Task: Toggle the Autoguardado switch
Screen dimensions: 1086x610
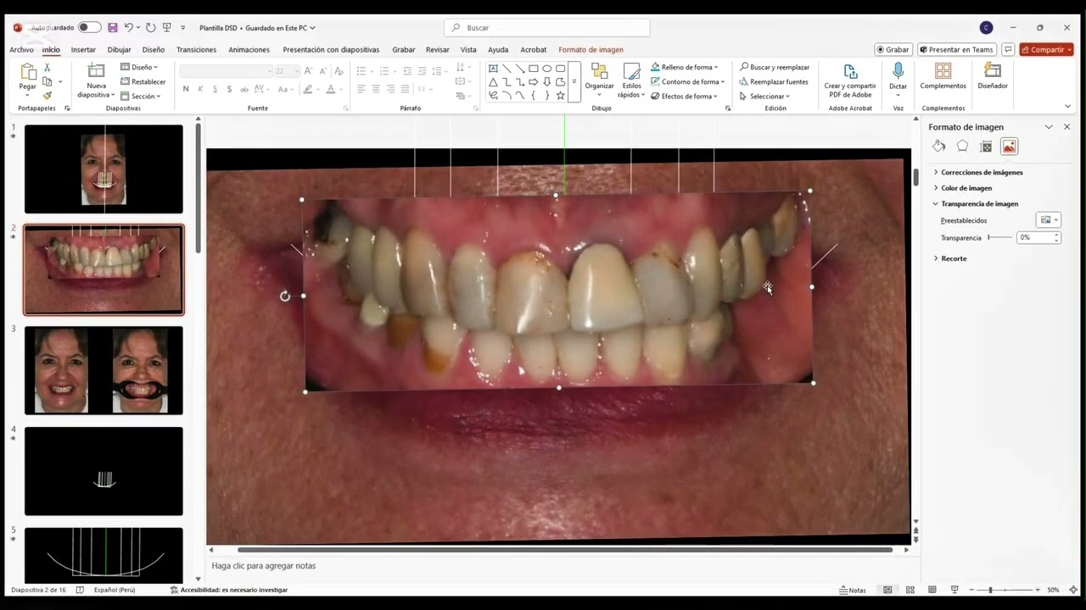Action: (89, 27)
